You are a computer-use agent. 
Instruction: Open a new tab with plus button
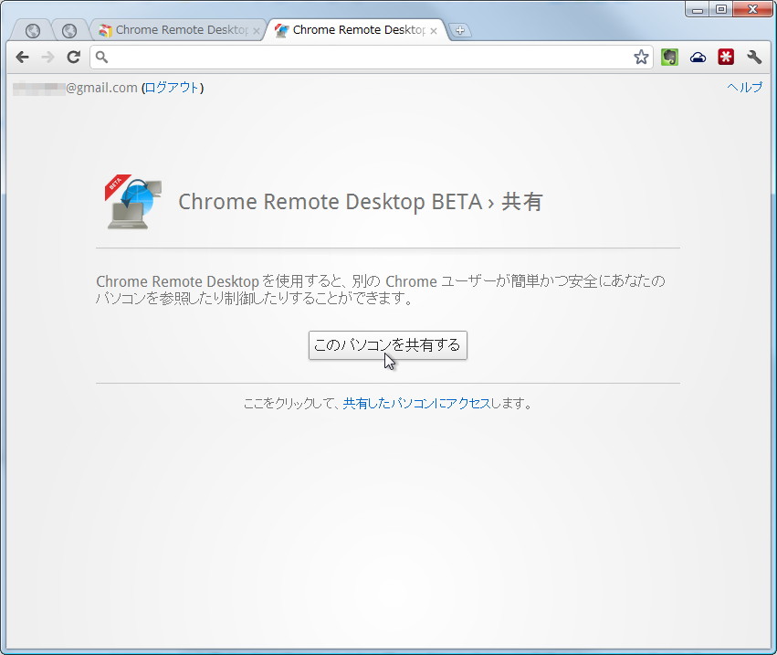pos(460,30)
